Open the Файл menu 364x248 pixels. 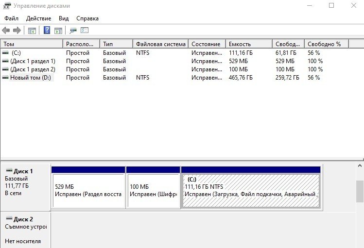[11, 18]
